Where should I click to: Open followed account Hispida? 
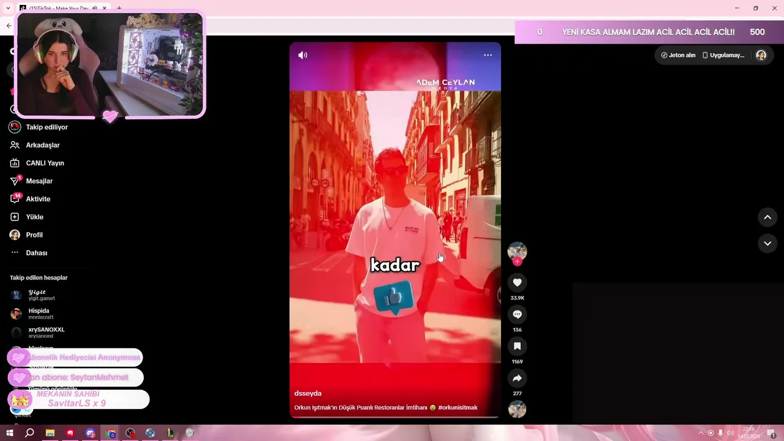(32, 314)
